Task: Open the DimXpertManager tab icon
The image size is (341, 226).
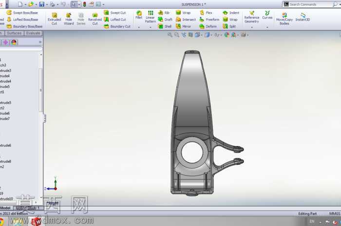Action: [5, 42]
